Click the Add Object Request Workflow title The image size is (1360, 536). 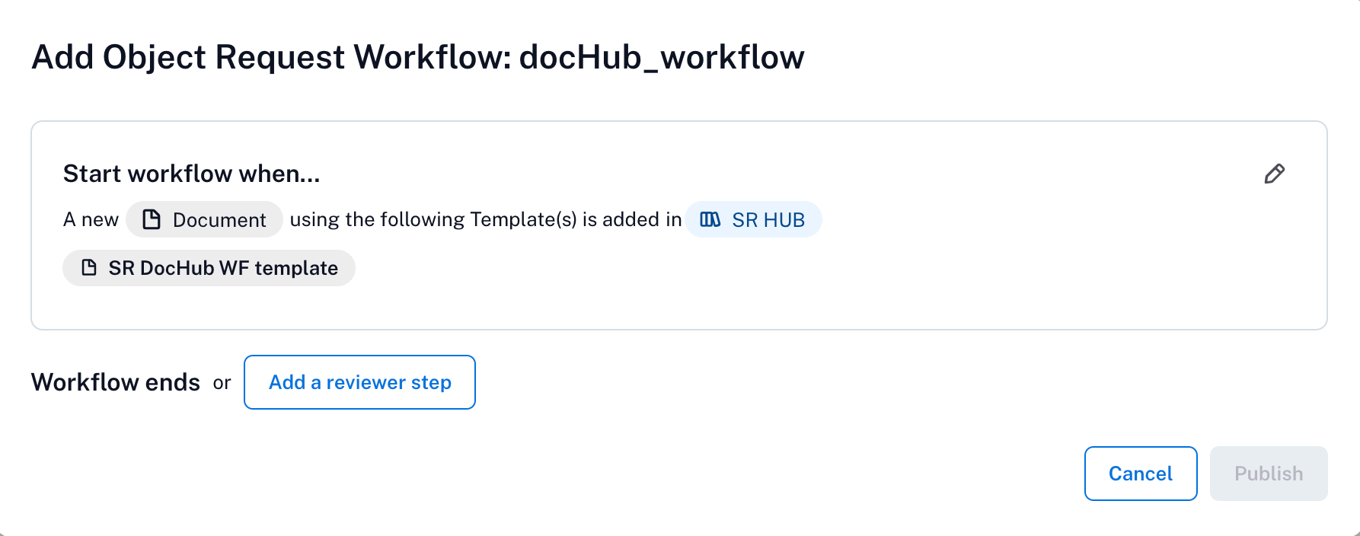tap(272, 57)
